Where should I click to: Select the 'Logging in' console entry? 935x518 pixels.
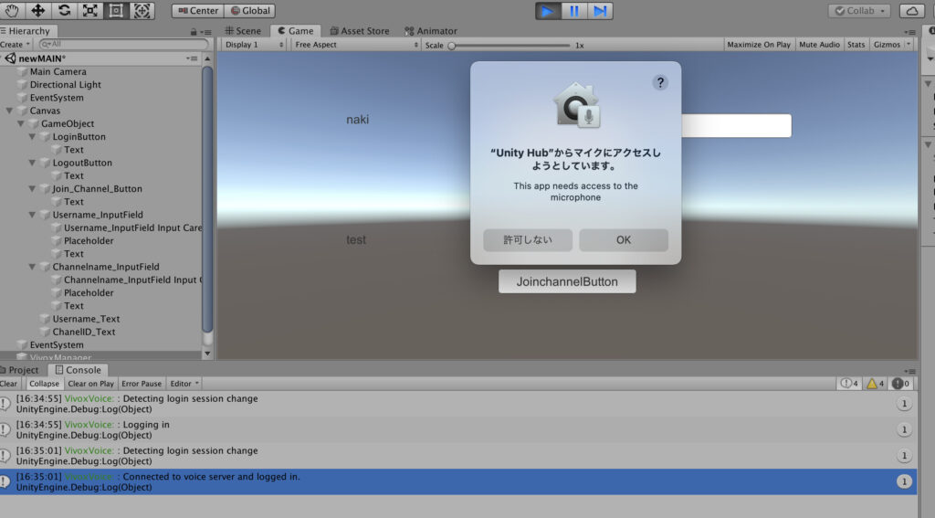459,429
